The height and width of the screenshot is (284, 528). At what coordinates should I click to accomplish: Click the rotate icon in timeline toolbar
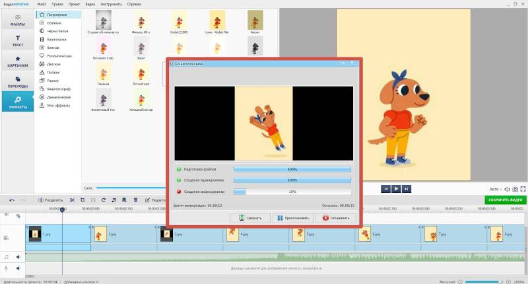[104, 200]
